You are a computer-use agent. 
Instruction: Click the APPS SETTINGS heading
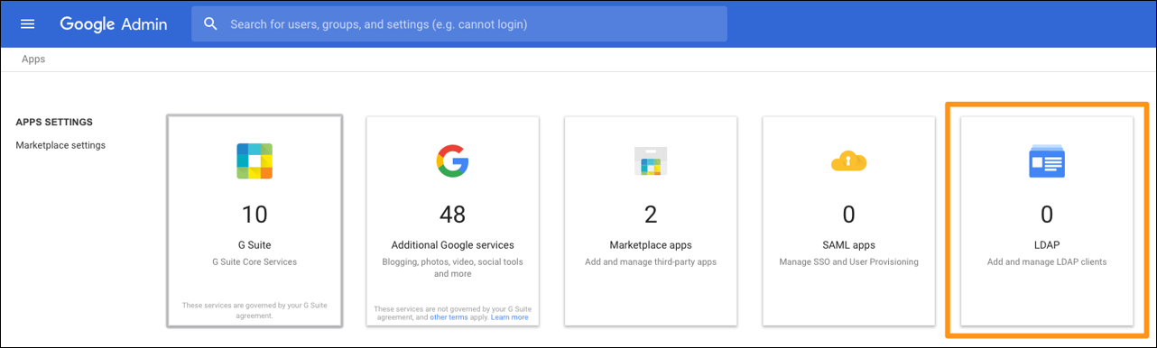click(x=54, y=122)
